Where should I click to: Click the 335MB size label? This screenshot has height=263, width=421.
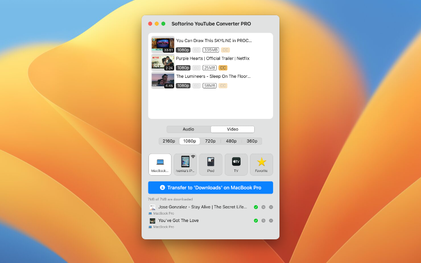point(211,50)
